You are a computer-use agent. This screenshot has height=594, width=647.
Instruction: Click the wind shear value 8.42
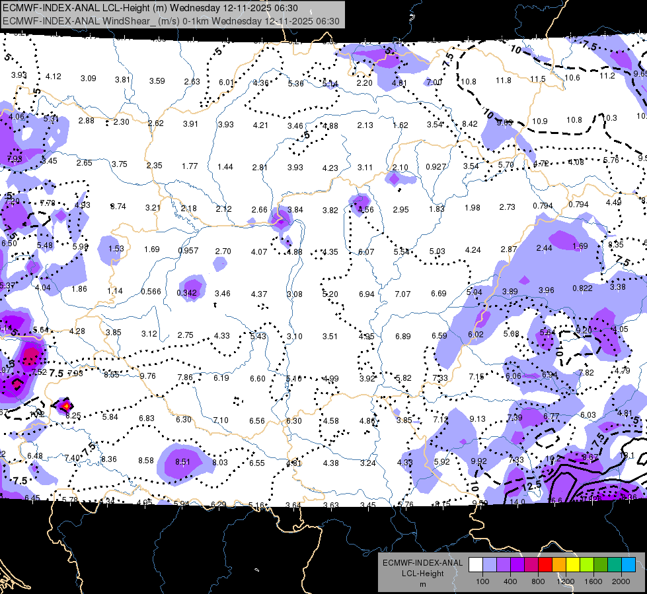[x=470, y=123]
